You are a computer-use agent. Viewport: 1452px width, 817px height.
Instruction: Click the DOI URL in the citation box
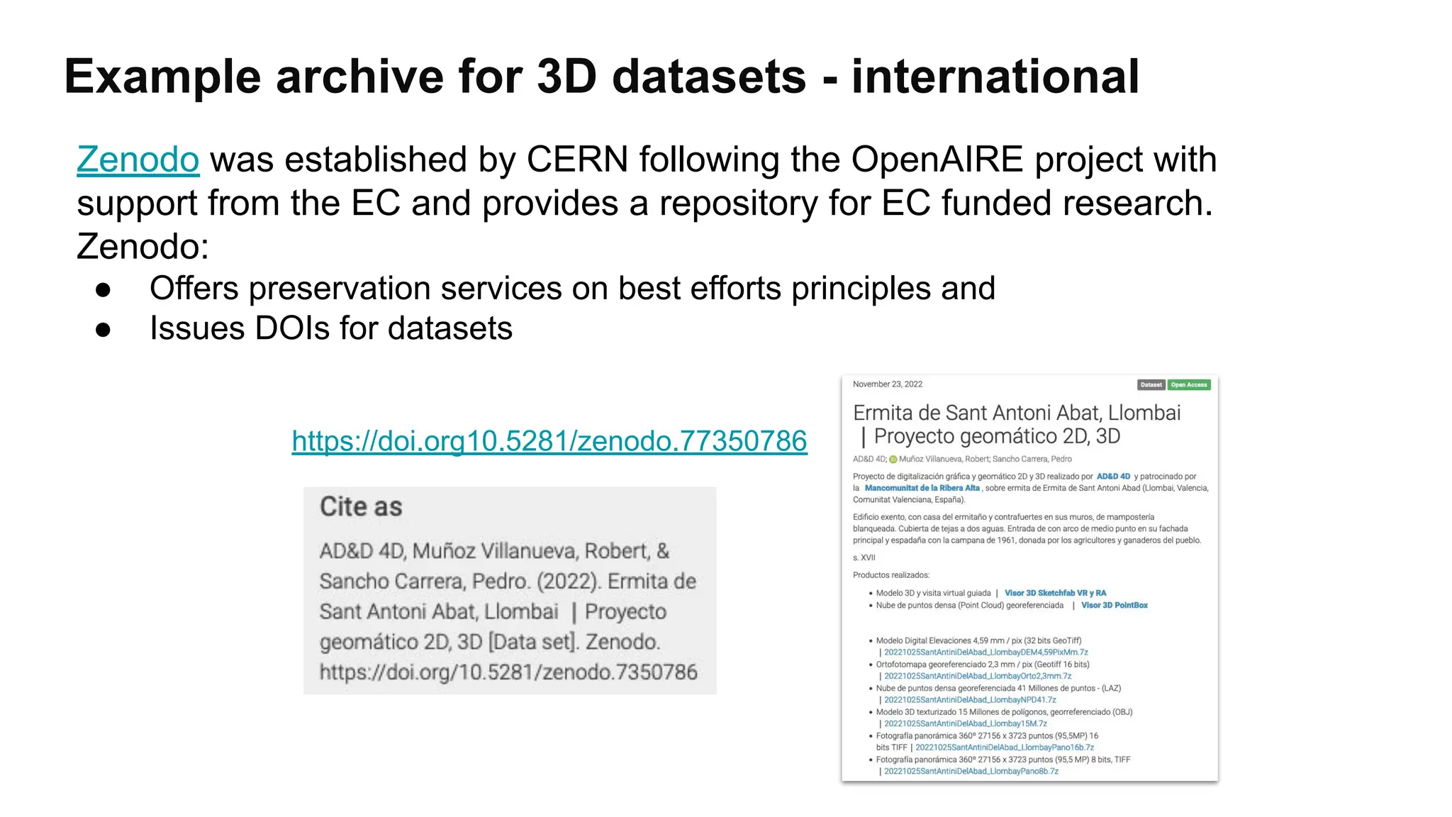click(x=508, y=672)
